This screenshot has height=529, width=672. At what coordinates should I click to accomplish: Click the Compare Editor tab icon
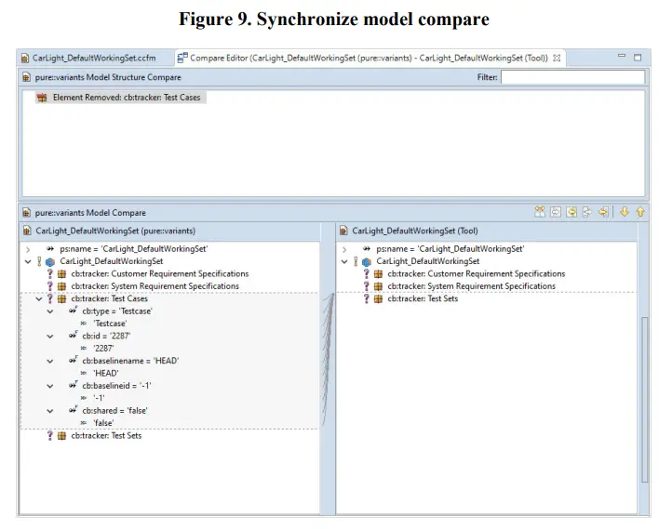[182, 58]
